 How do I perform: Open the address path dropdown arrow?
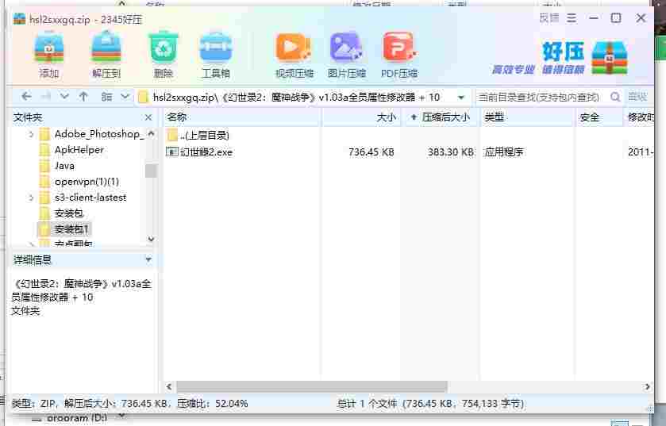point(461,97)
